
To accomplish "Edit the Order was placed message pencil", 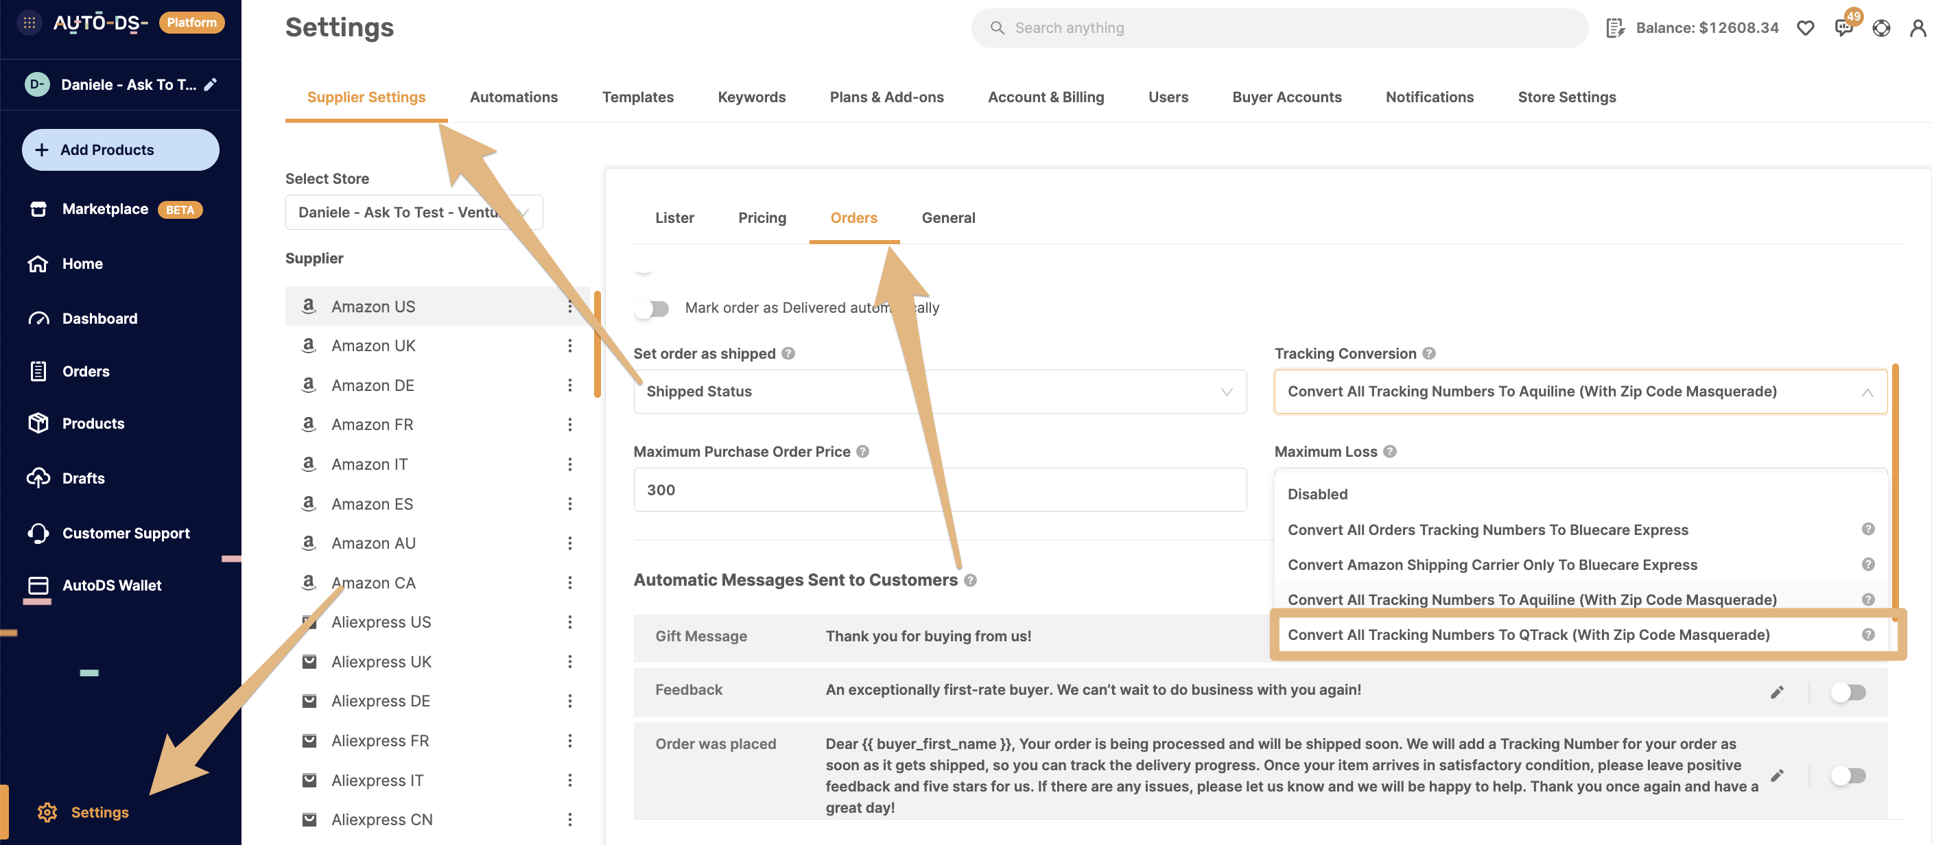I will 1776,775.
